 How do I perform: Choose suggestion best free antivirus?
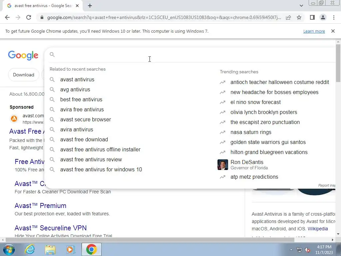(81, 99)
